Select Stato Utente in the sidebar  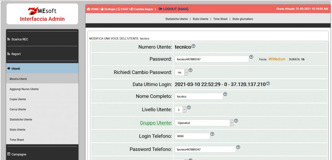(x=42, y=130)
